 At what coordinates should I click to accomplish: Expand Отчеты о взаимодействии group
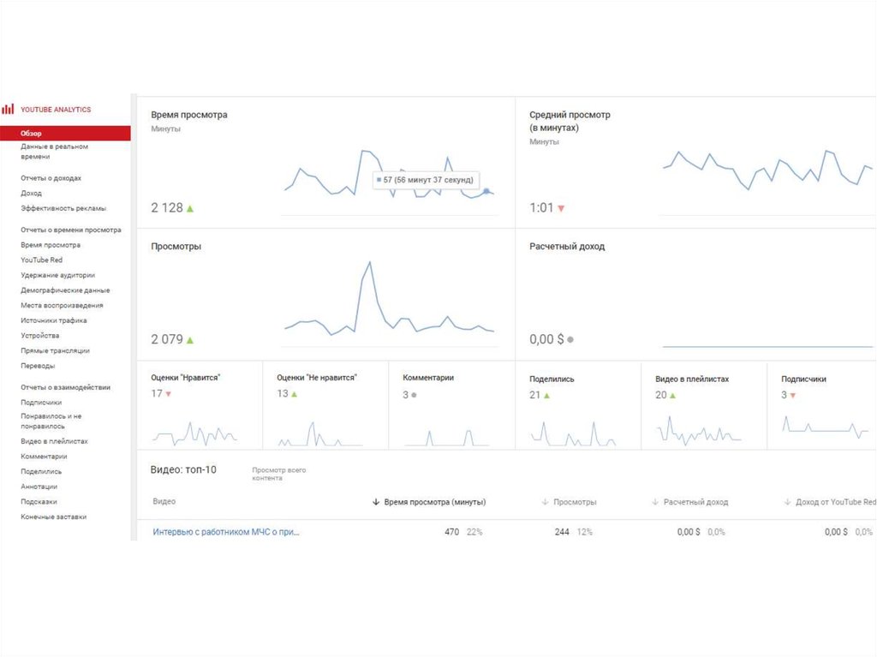point(65,387)
